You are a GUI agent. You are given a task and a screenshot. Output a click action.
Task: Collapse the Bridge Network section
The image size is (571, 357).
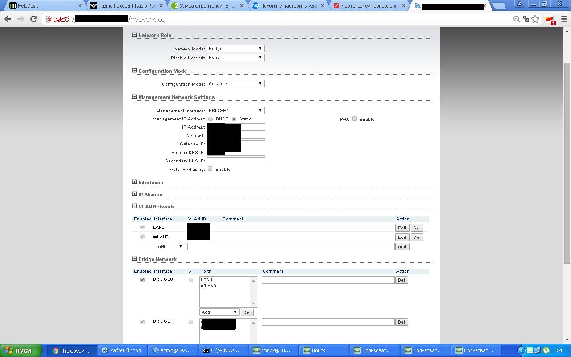135,259
